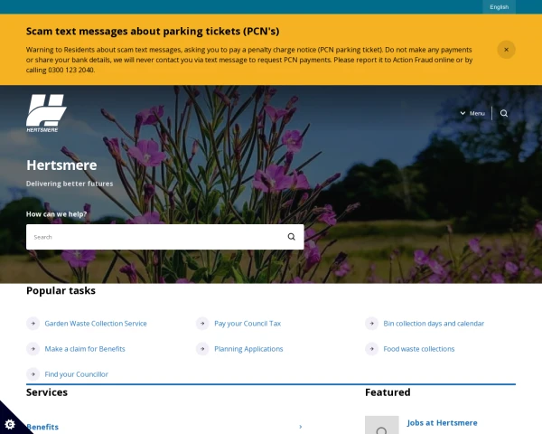Open Jobs at Hertsmere featured link
The image size is (542, 434).
pyautogui.click(x=442, y=422)
